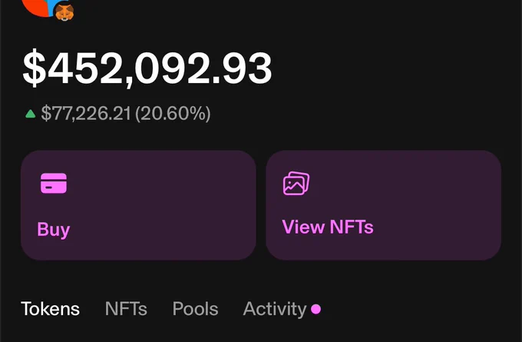522x342 pixels.
Task: Click the pink notification dot beside Activity
Action: pos(316,309)
